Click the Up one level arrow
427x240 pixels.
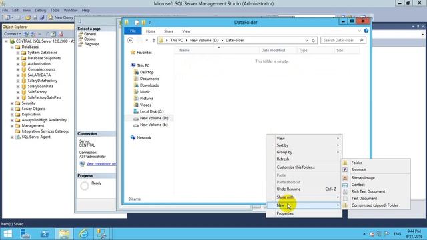pyautogui.click(x=154, y=40)
